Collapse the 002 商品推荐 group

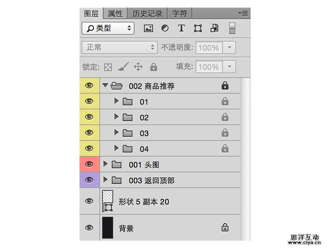click(105, 85)
